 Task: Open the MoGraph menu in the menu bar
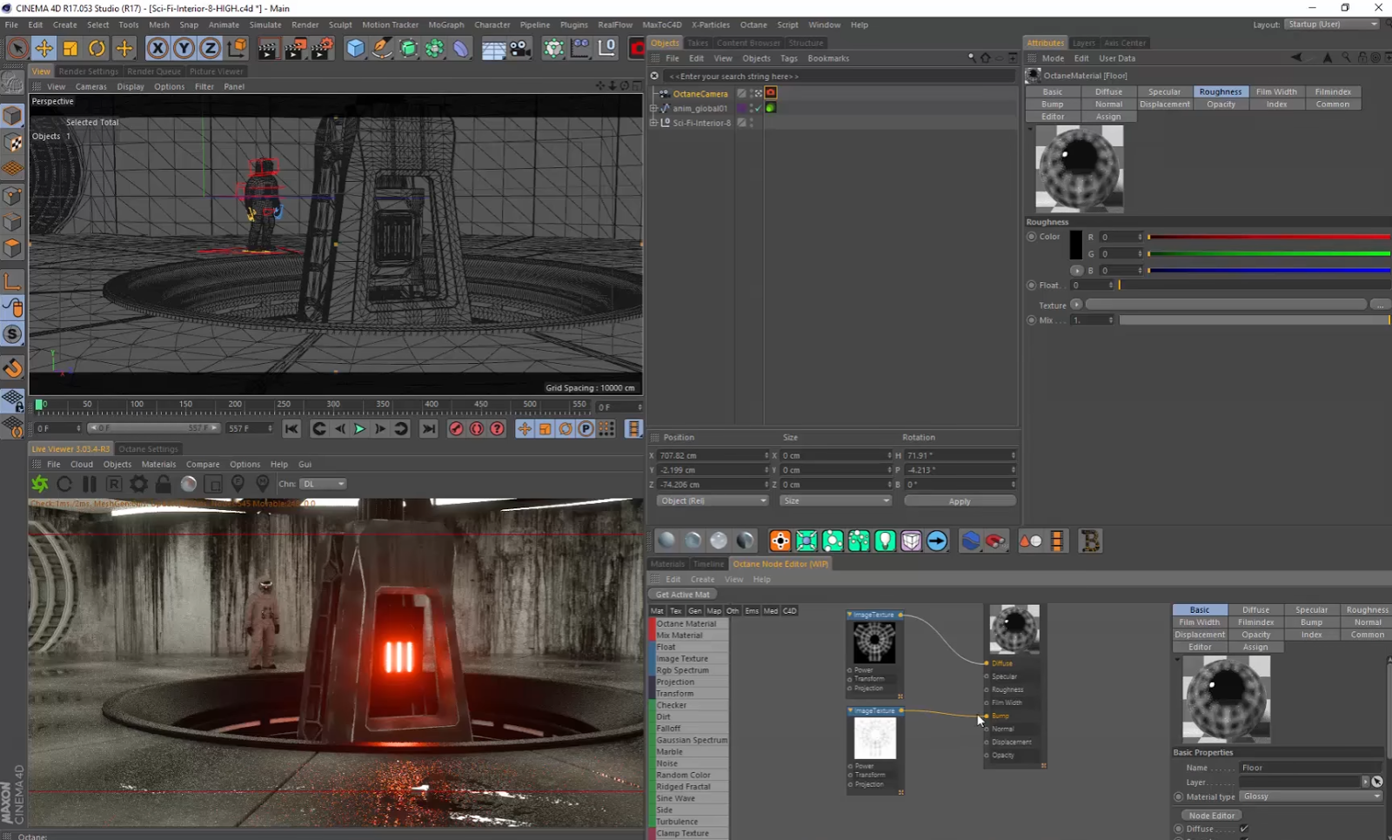pos(446,24)
